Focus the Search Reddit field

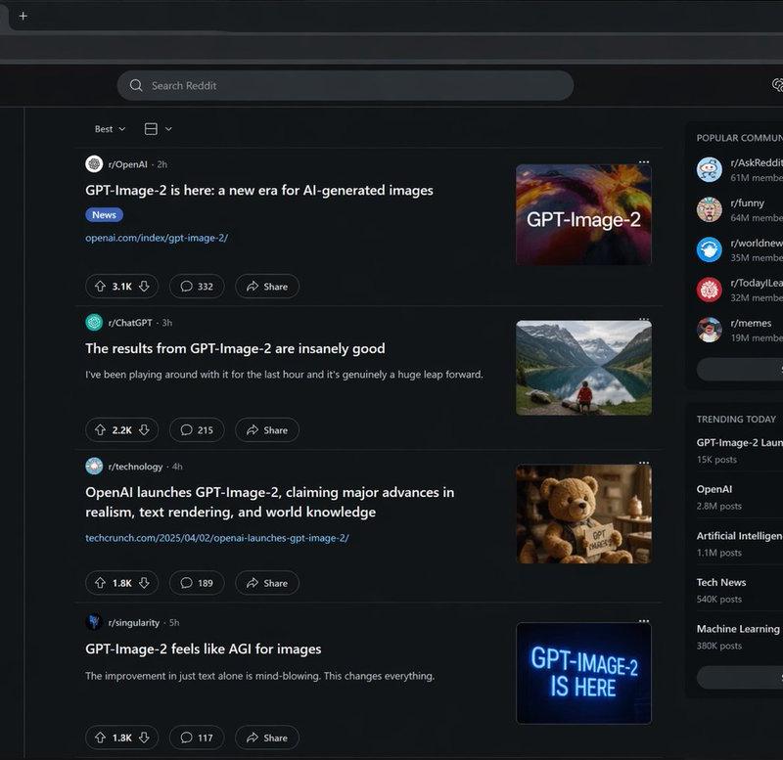[345, 85]
